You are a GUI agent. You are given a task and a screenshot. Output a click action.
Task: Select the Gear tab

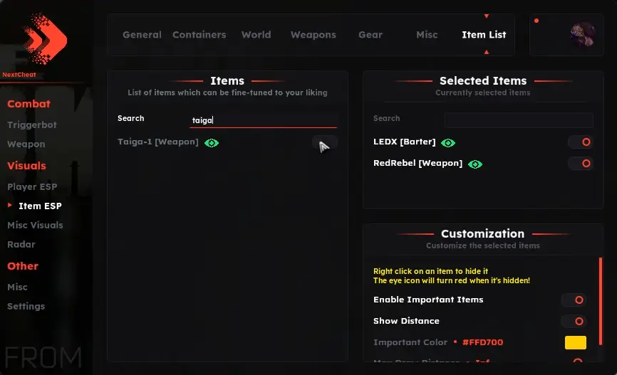pos(370,35)
